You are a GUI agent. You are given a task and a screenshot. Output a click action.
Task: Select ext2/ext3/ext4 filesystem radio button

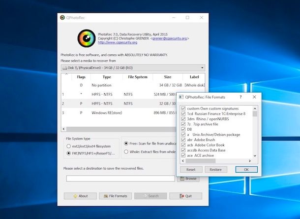coord(68,146)
